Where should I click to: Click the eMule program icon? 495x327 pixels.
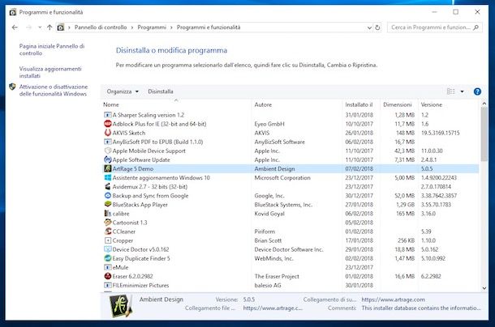(108, 267)
